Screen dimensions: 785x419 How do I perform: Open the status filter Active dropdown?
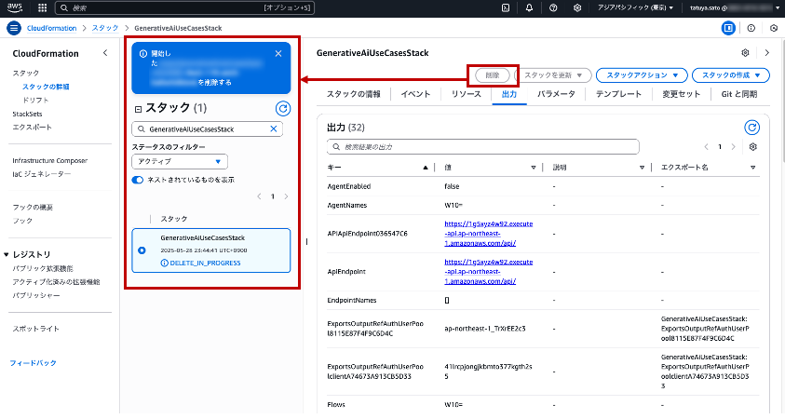tap(180, 161)
